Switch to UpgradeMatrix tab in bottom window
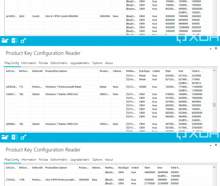220x186 pixels. coord(80,160)
